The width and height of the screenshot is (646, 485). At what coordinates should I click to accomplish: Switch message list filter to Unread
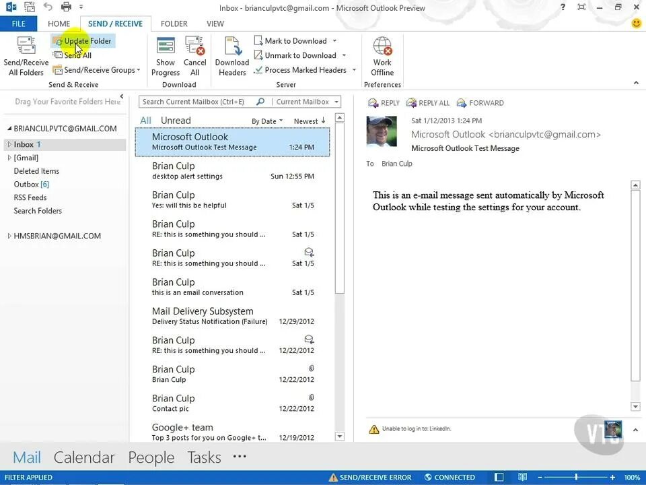176,120
